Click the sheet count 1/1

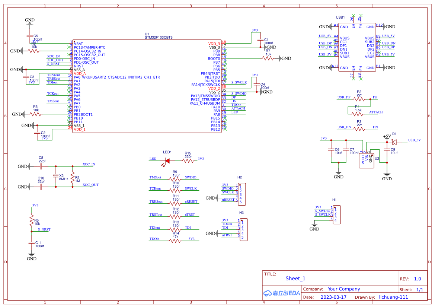pos(420,290)
